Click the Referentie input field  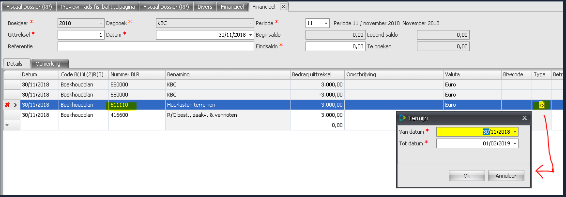coord(155,46)
